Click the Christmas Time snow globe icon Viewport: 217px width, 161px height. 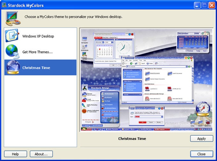[x=13, y=67]
